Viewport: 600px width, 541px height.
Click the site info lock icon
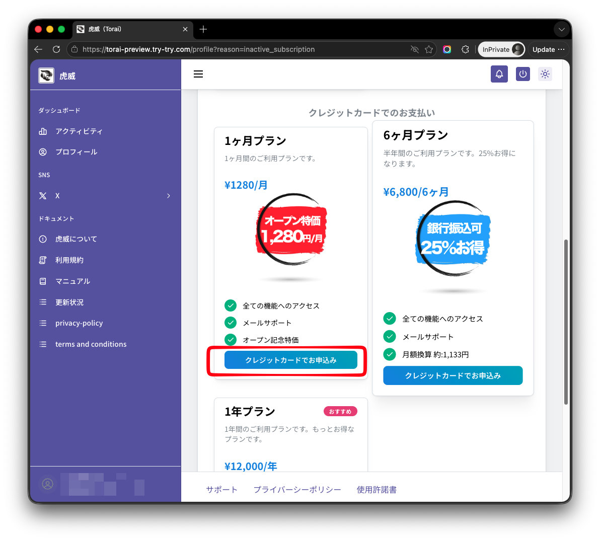click(x=74, y=49)
